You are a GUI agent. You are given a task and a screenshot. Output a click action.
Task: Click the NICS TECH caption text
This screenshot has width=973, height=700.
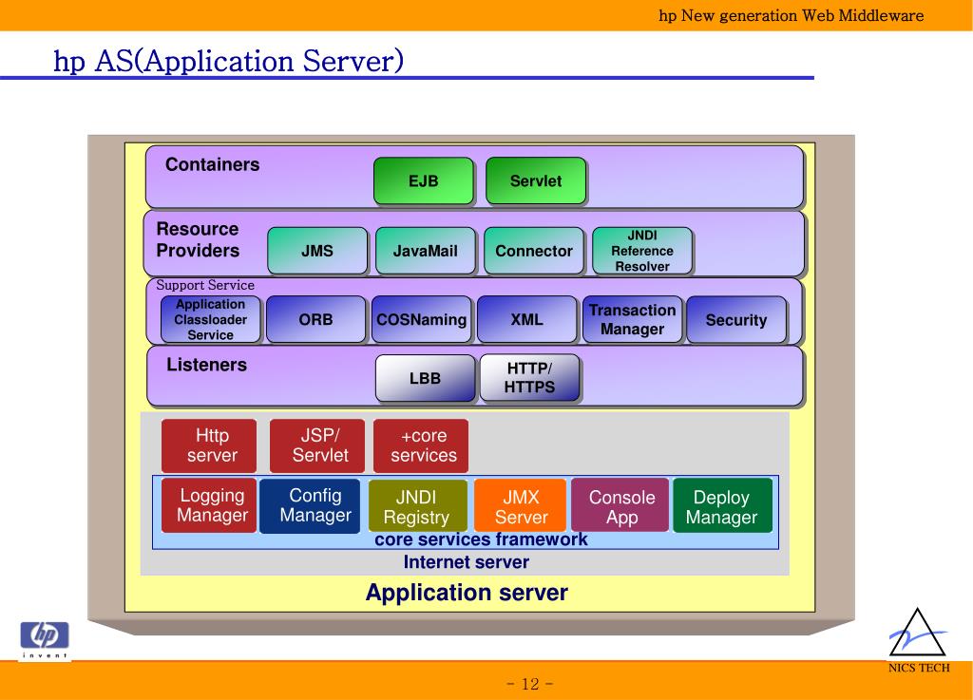click(x=919, y=668)
